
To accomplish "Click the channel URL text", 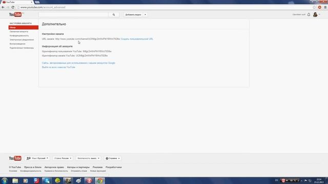I will 88,39.
